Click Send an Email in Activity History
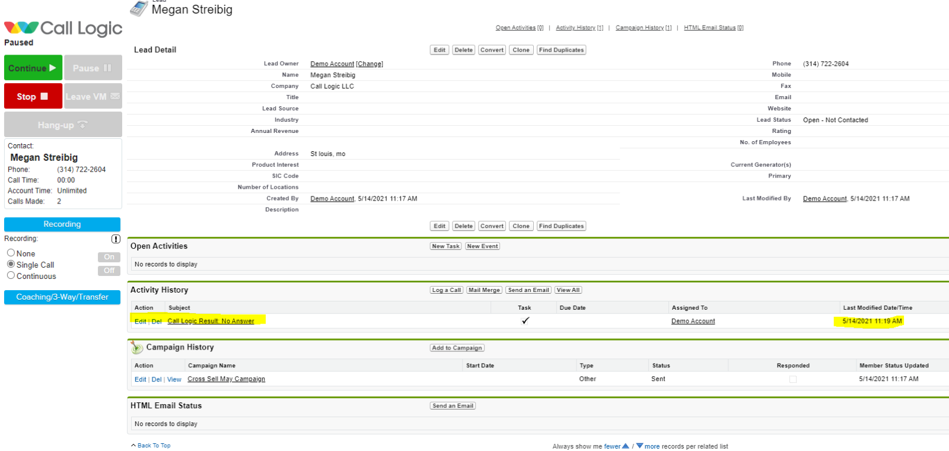The width and height of the screenshot is (949, 451). pos(528,290)
